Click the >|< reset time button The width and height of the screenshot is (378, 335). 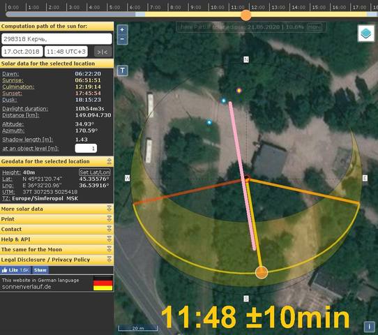103,52
